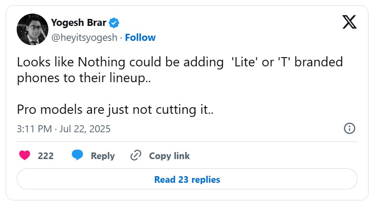
Task: Click the blue reply speech bubble icon
Action: coord(77,156)
